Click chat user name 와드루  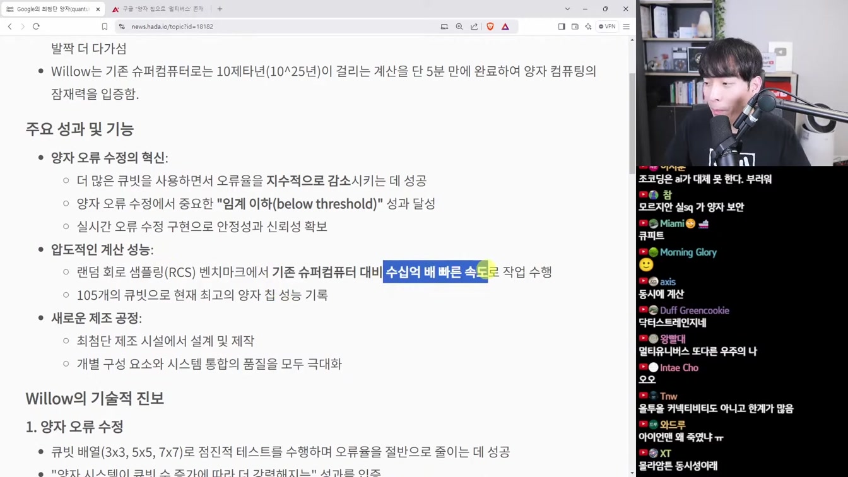[673, 425]
